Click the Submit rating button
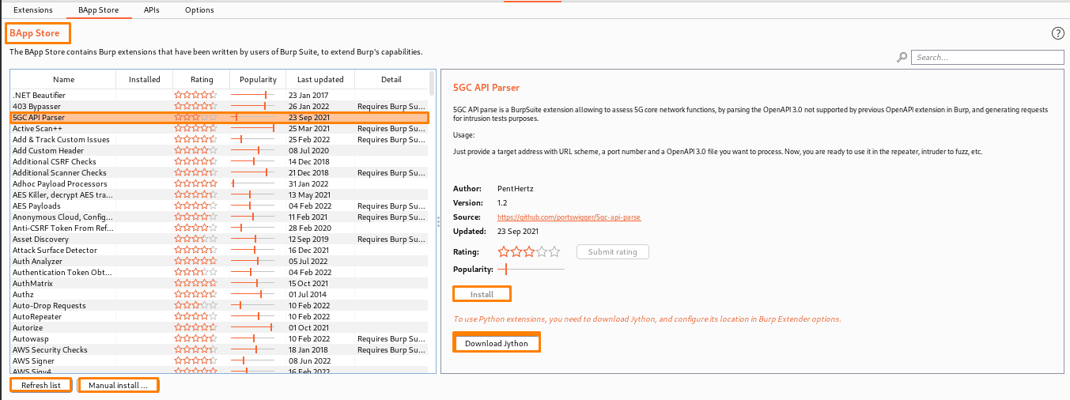 (x=612, y=251)
